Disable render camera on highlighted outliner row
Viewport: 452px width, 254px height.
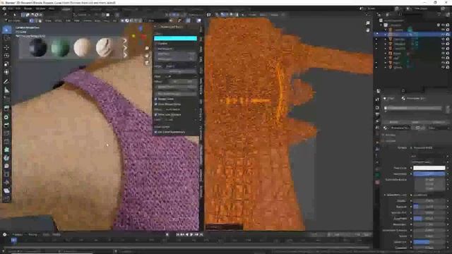pyautogui.click(x=448, y=35)
